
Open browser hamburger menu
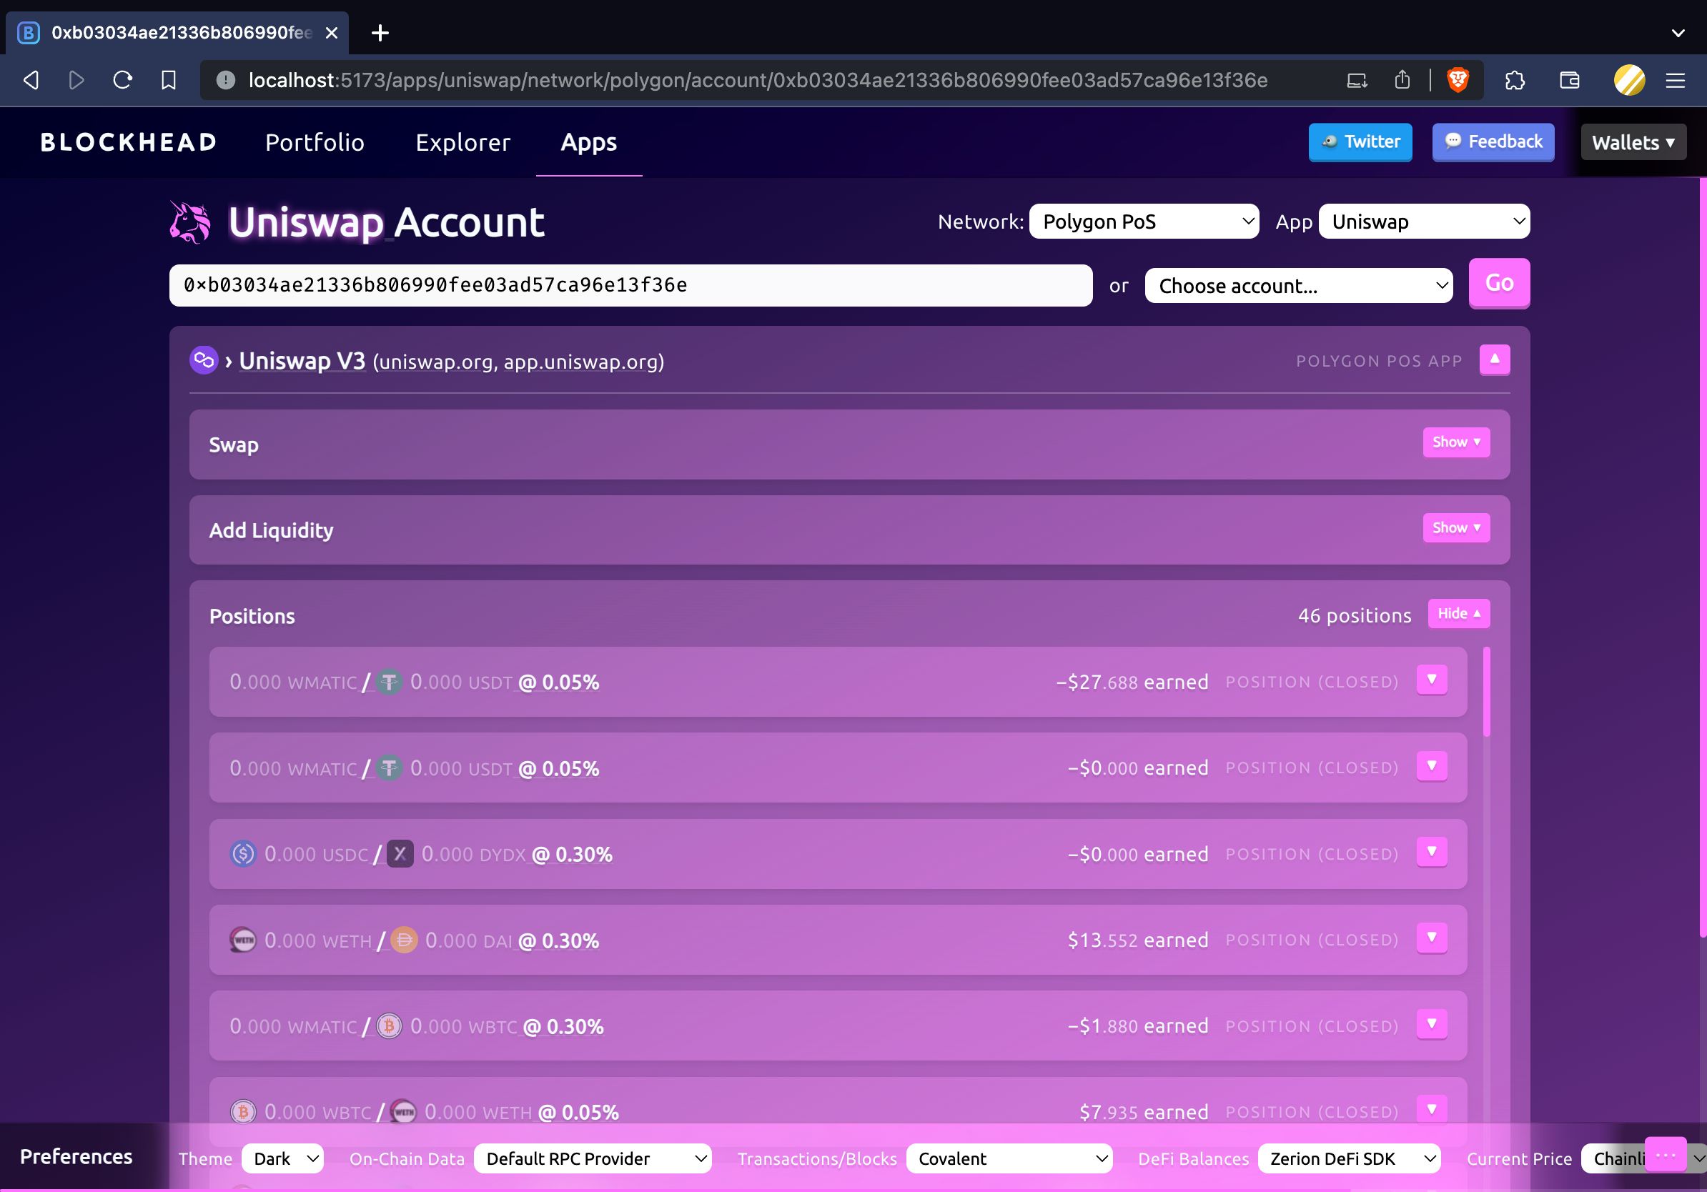(1675, 80)
